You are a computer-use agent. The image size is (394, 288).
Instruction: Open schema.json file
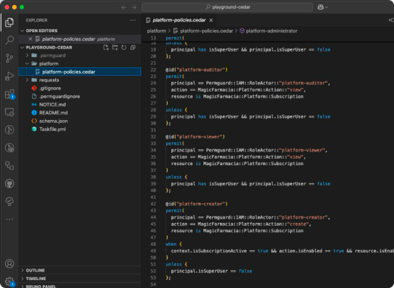click(80, 121)
